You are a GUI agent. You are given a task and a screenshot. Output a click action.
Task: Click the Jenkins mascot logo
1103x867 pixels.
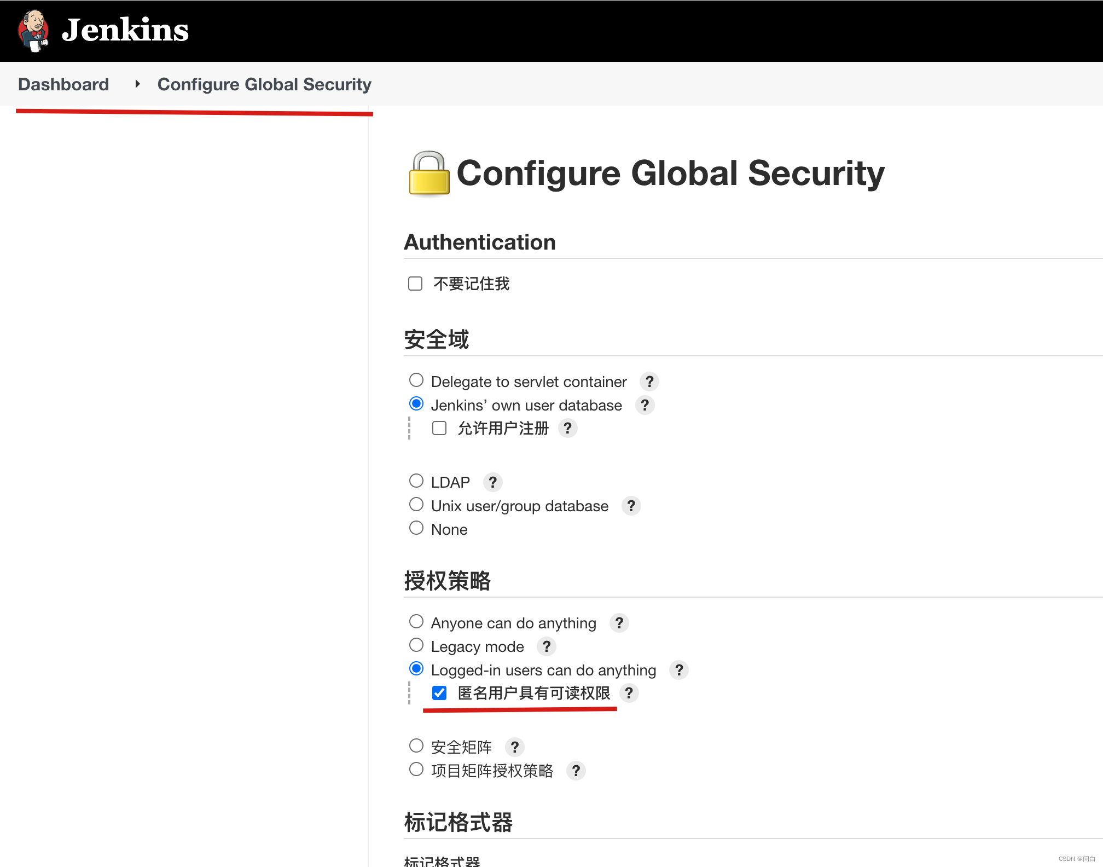pyautogui.click(x=33, y=30)
